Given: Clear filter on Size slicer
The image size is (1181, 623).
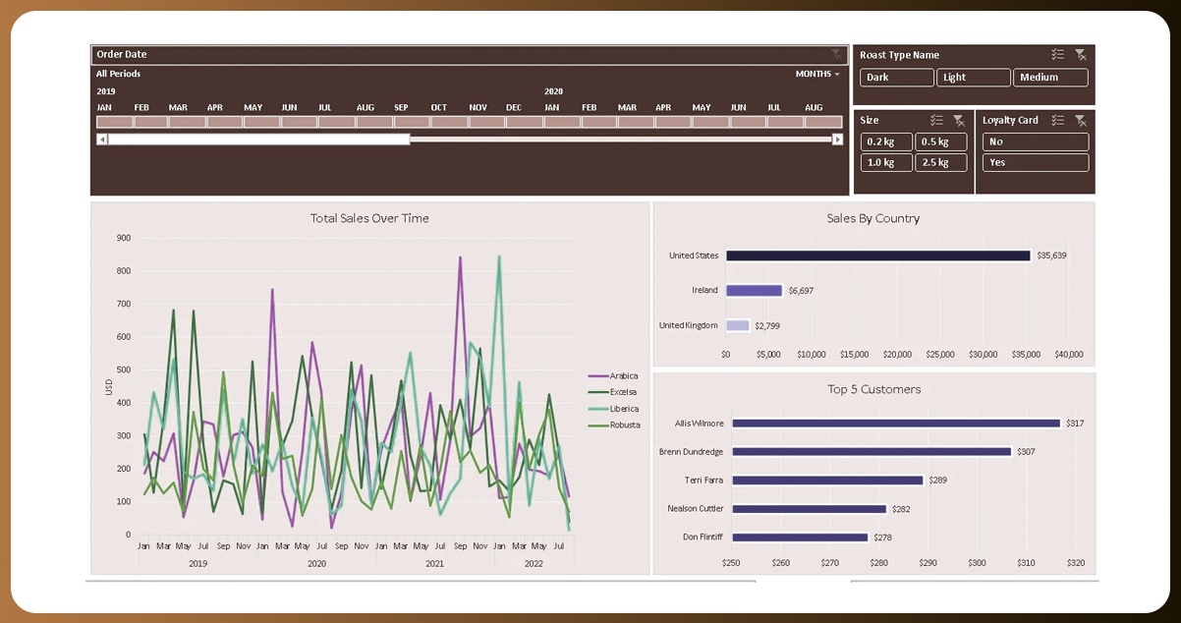Looking at the screenshot, I should (959, 120).
